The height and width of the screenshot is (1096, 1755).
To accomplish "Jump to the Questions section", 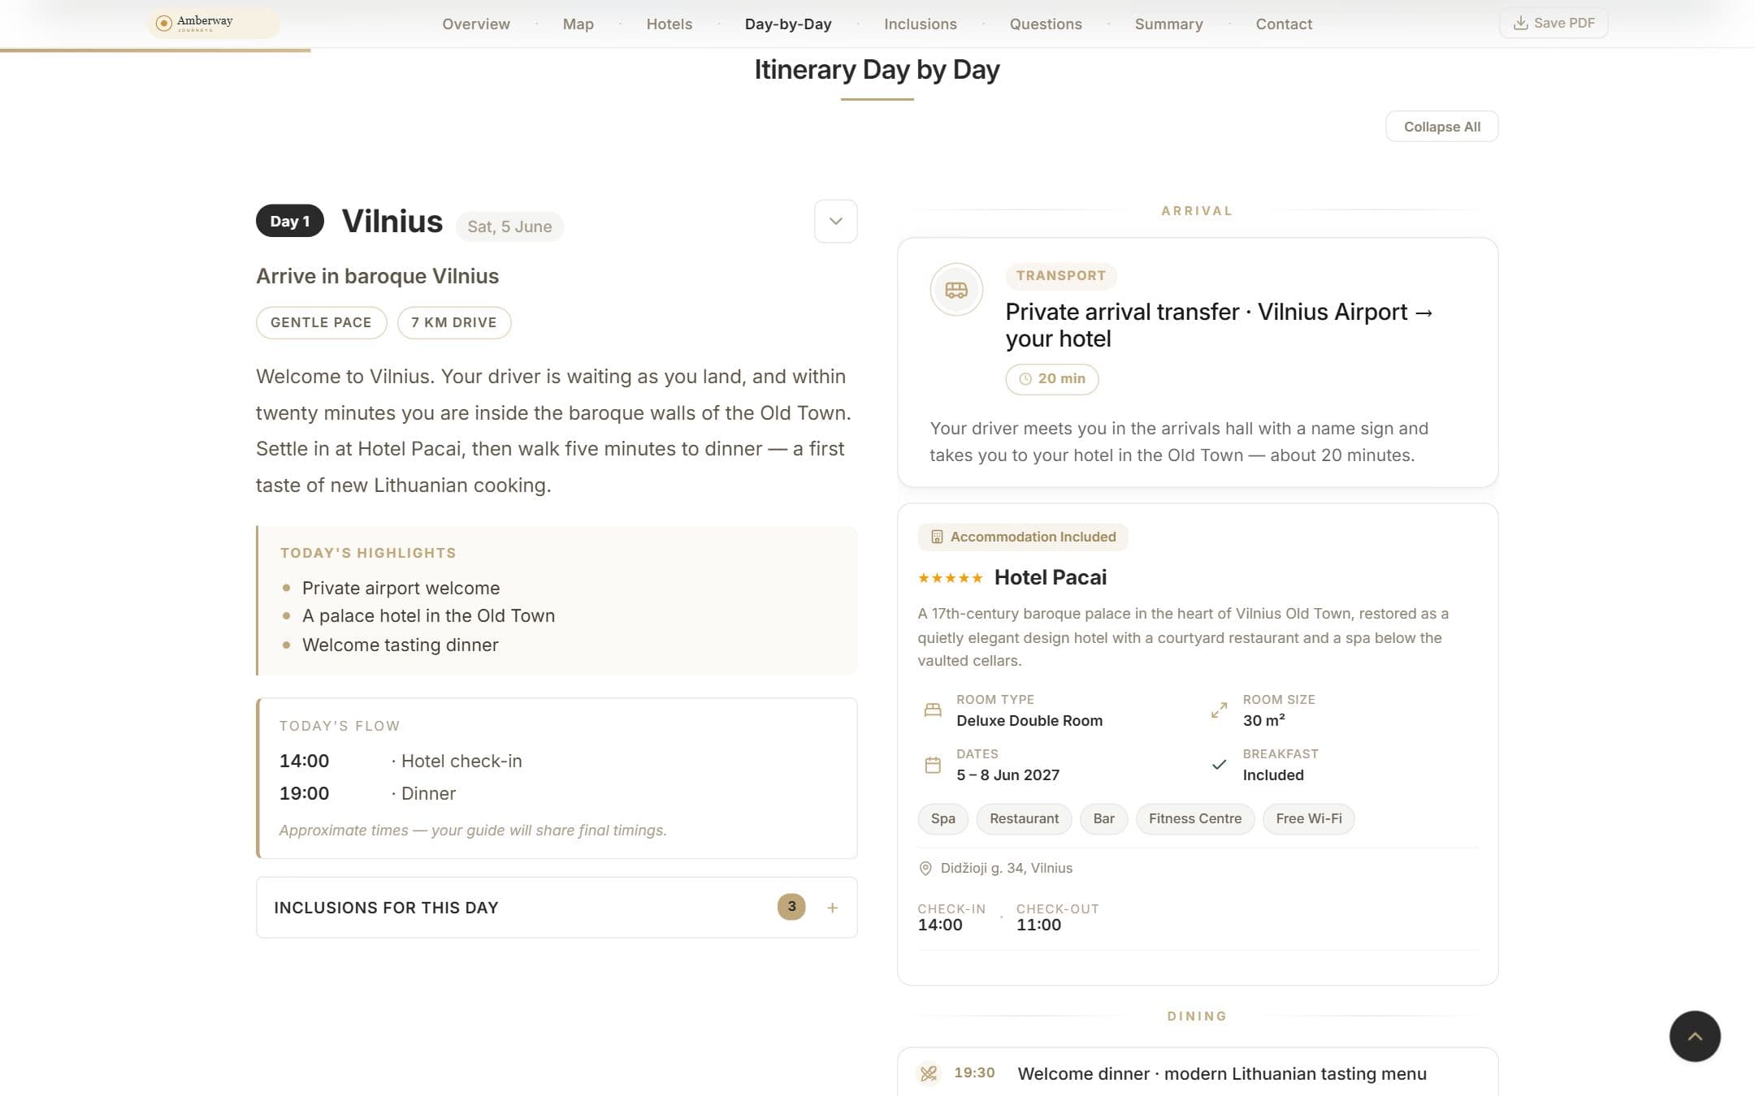I will pos(1046,24).
